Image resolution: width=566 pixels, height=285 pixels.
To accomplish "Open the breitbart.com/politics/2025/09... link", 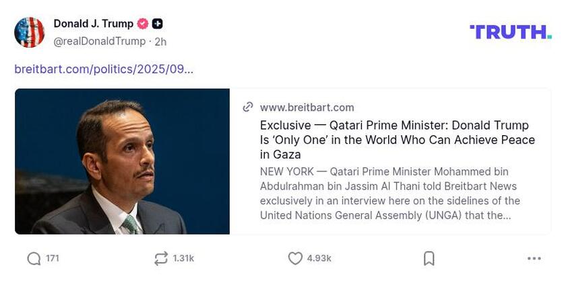I will coord(104,69).
